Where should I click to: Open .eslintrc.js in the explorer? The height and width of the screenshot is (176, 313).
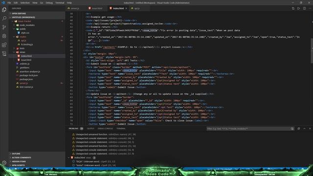click(24, 64)
